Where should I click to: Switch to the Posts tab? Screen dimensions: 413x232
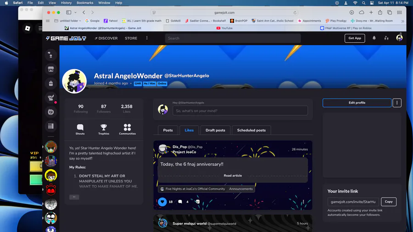click(x=168, y=130)
